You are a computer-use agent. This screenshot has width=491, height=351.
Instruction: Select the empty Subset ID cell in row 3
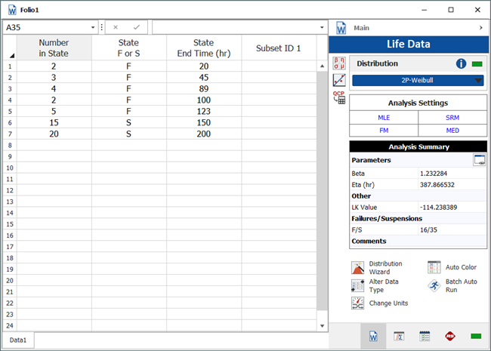(279, 89)
